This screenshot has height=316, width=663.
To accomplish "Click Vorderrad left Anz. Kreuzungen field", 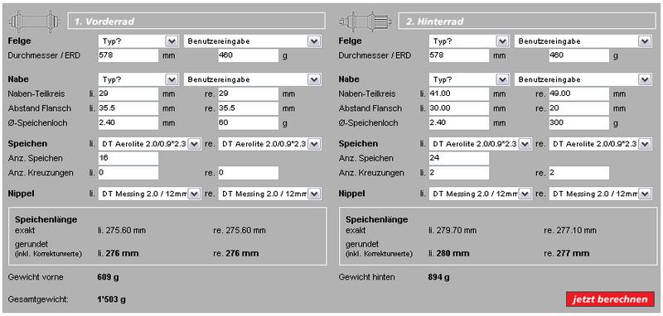I will [x=128, y=173].
